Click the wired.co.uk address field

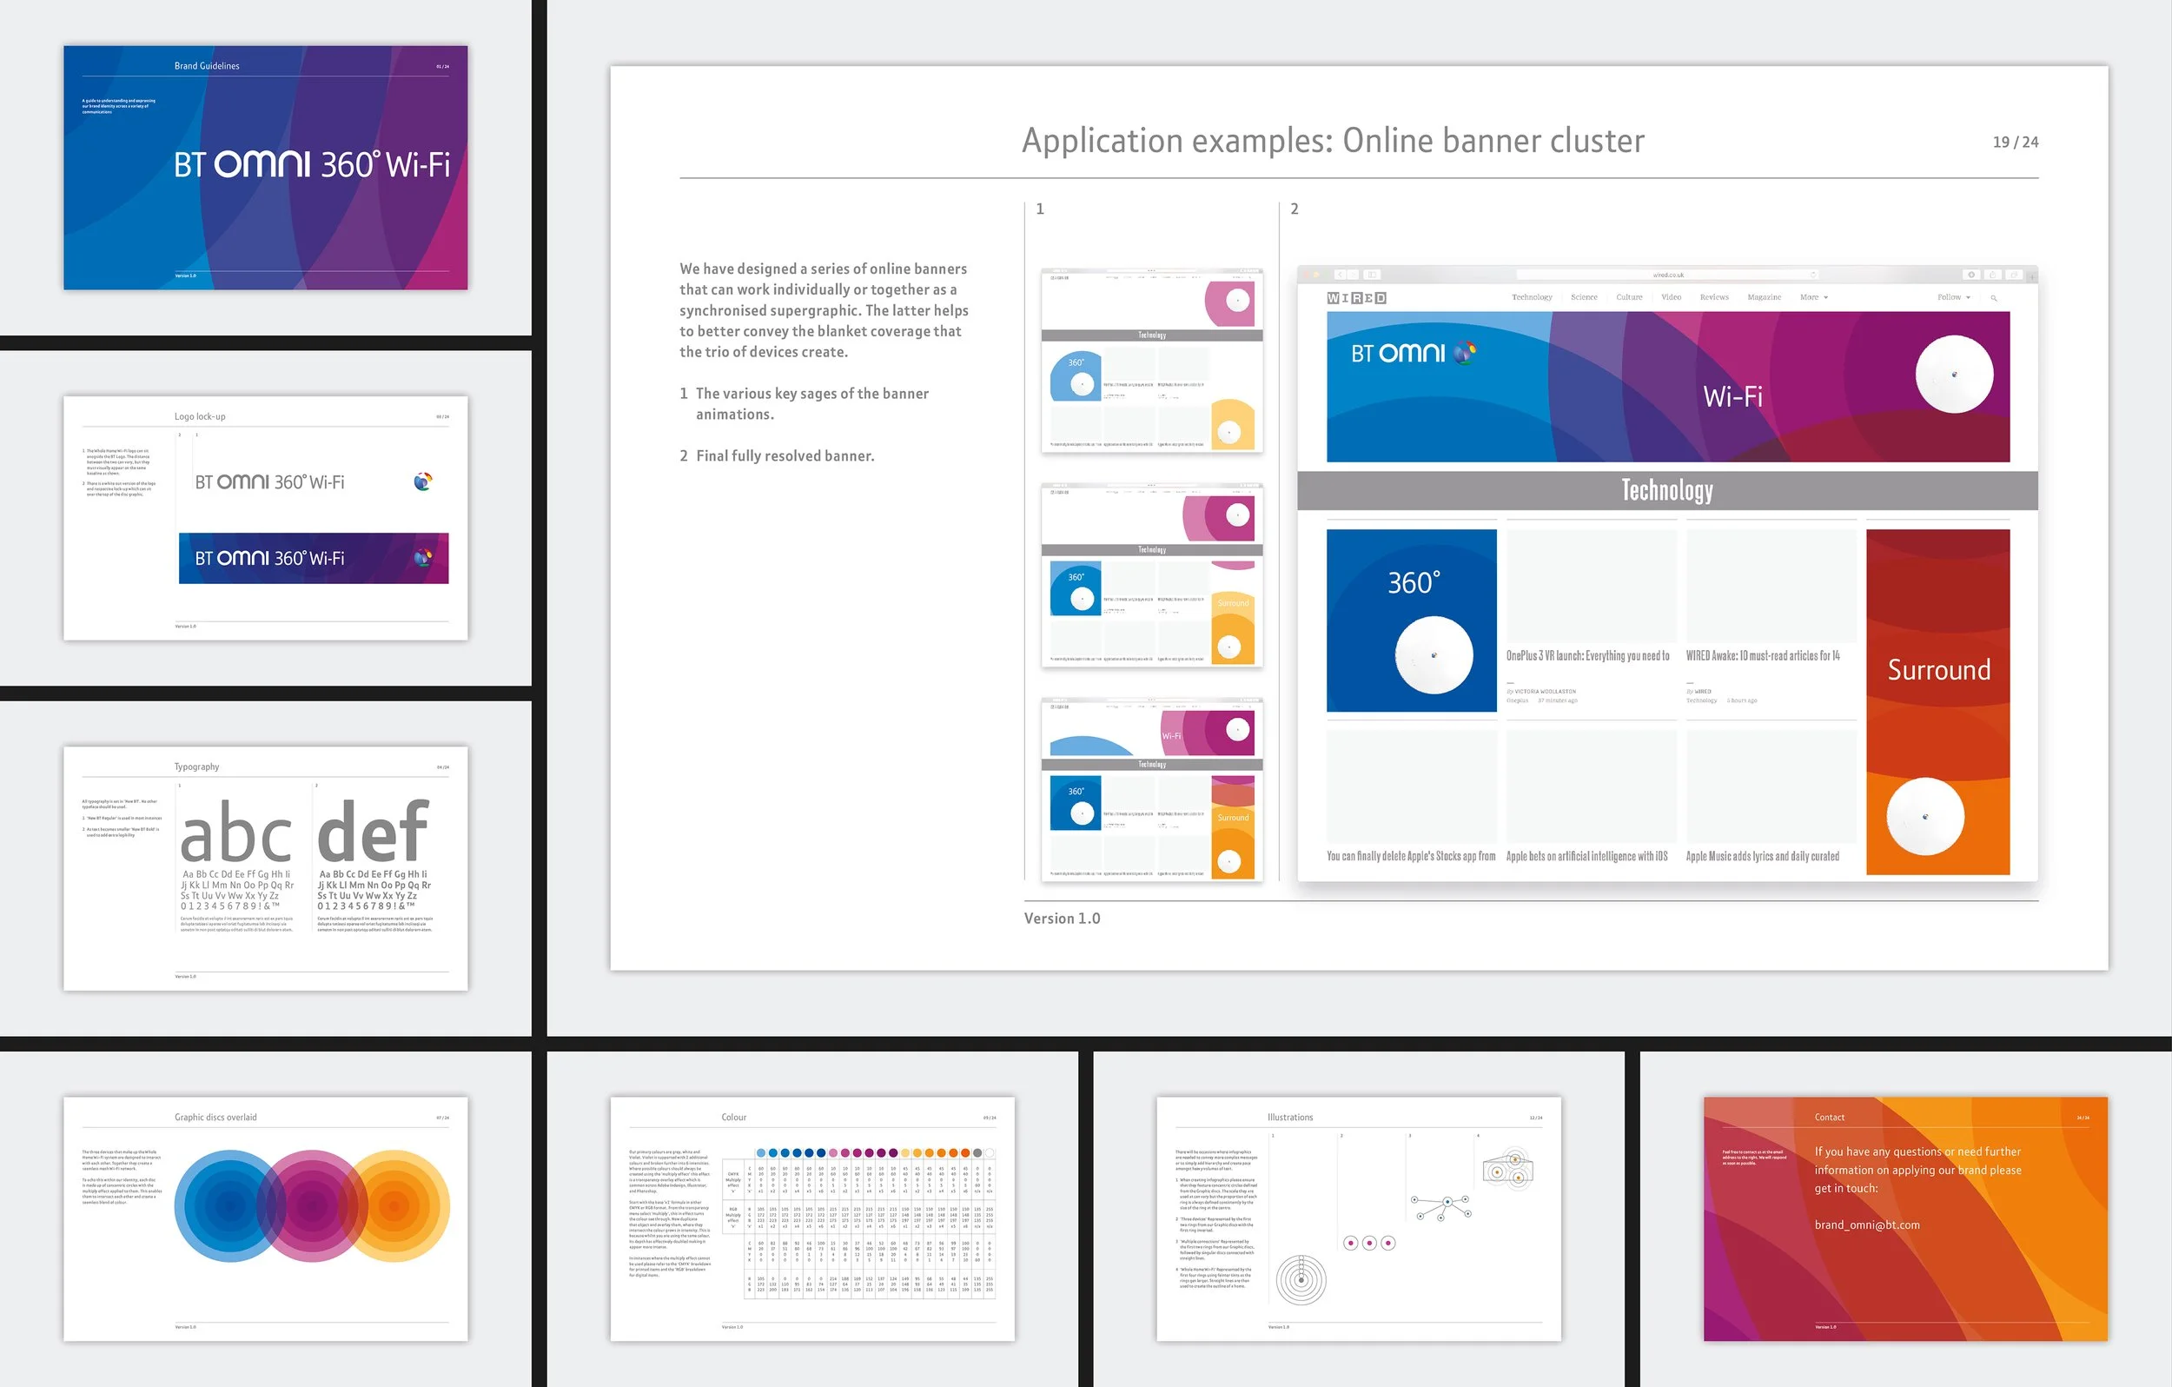[x=1668, y=275]
